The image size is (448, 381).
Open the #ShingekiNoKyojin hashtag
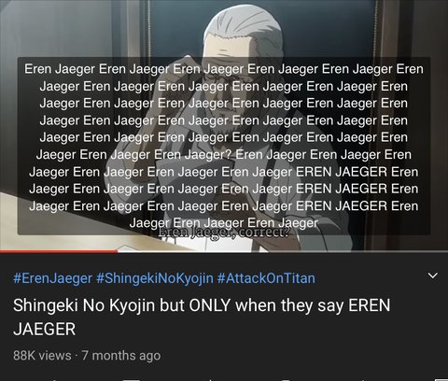coord(155,278)
